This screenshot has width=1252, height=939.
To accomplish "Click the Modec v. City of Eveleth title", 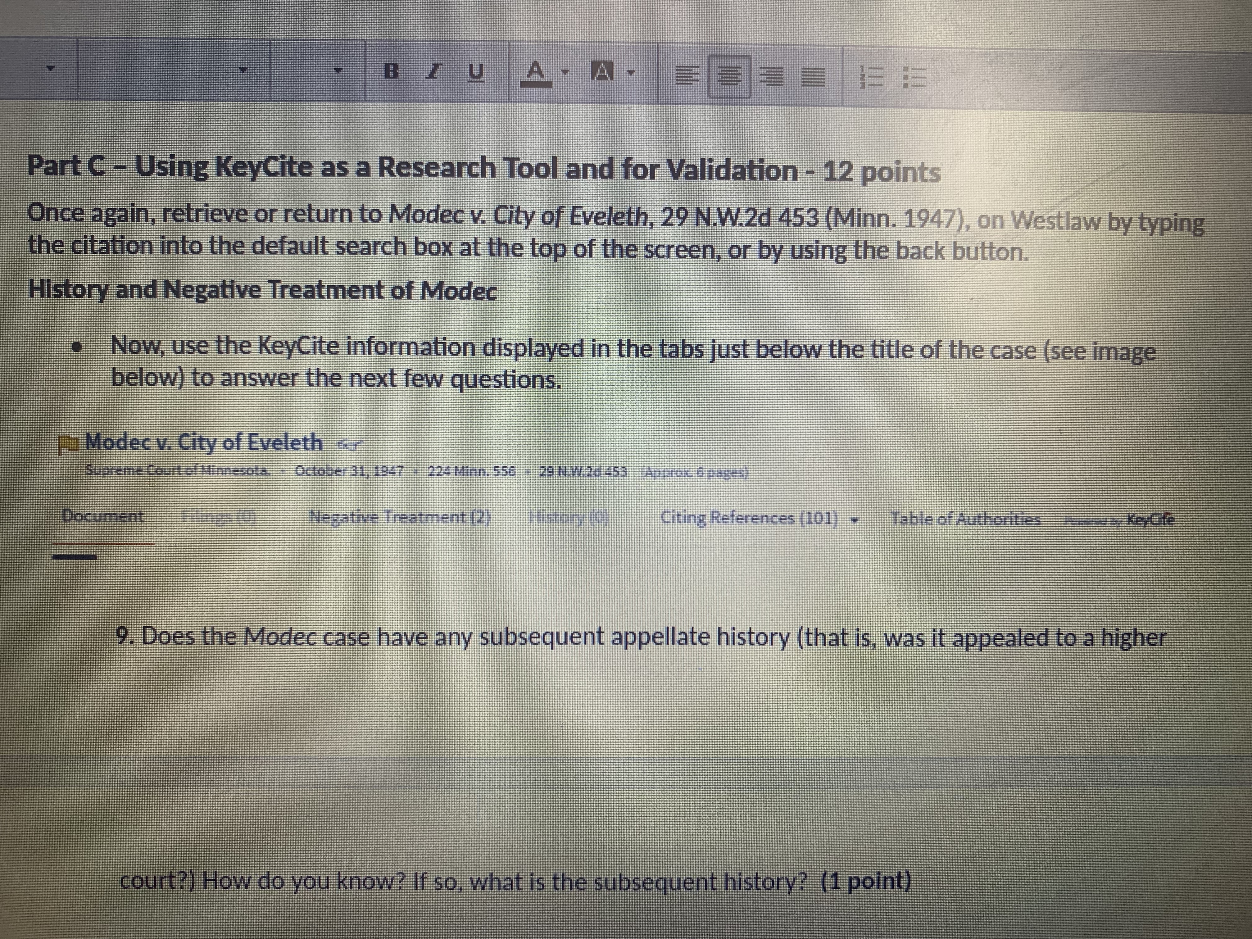I will (204, 442).
